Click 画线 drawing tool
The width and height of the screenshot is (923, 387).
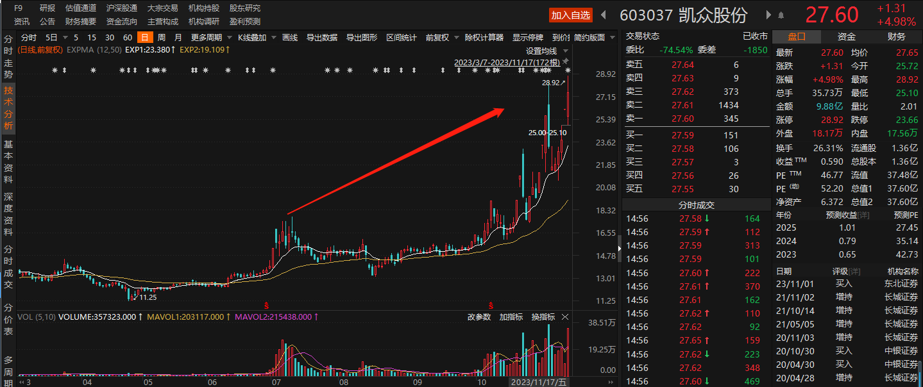tap(290, 38)
